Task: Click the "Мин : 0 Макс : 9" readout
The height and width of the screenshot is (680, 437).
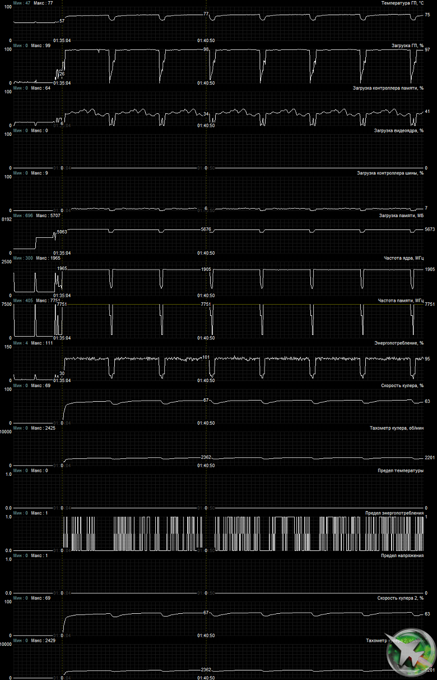Action: point(31,173)
